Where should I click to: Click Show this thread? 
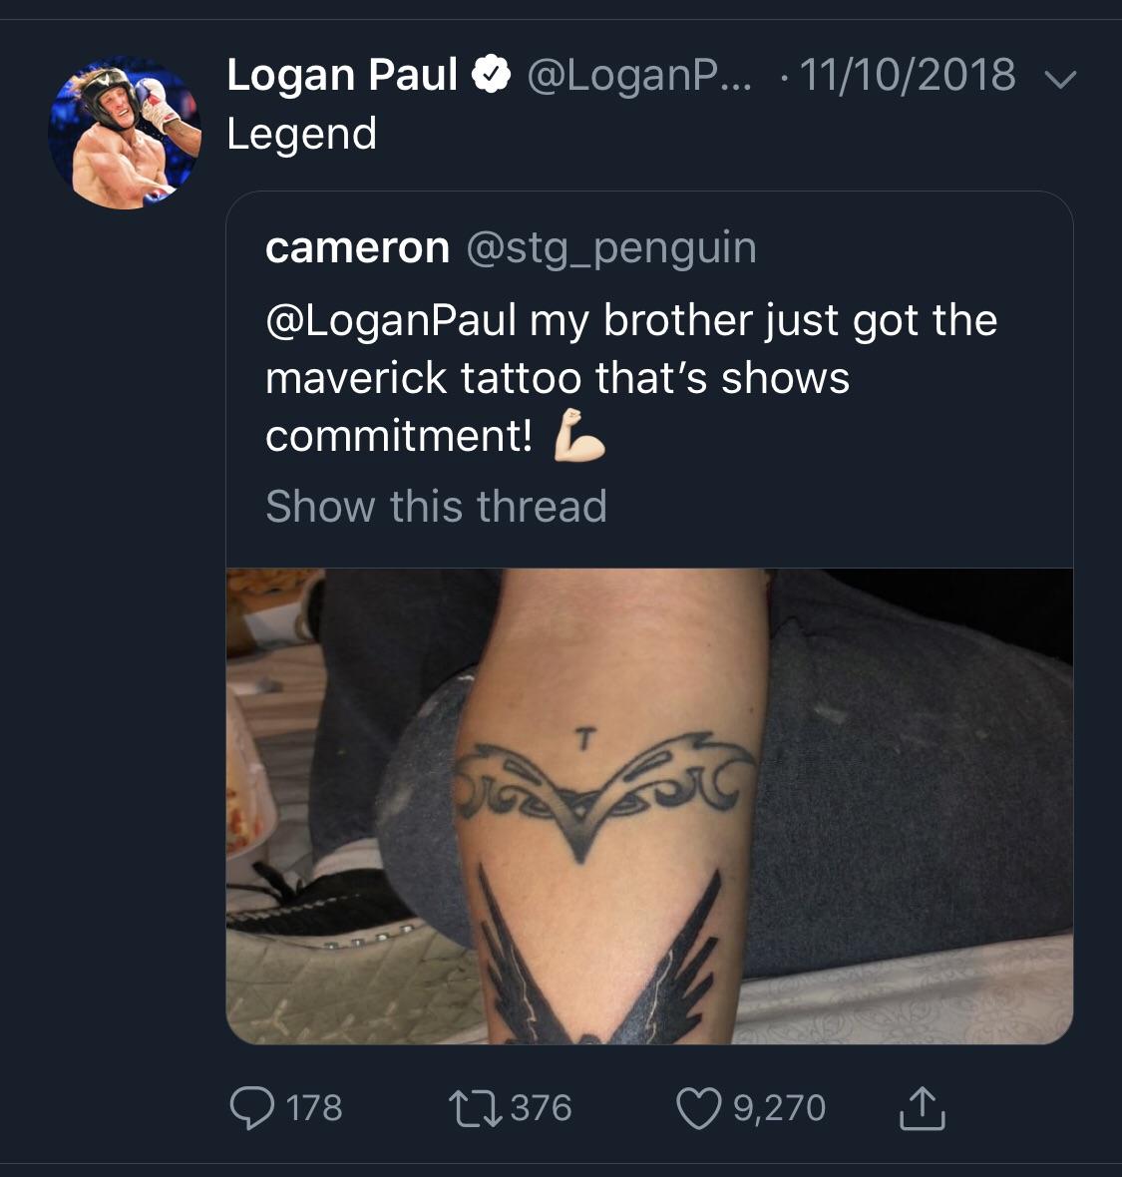(436, 506)
